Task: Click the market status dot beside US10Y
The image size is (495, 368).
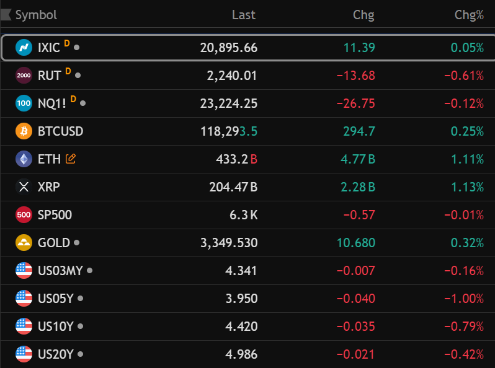Action: click(x=80, y=326)
